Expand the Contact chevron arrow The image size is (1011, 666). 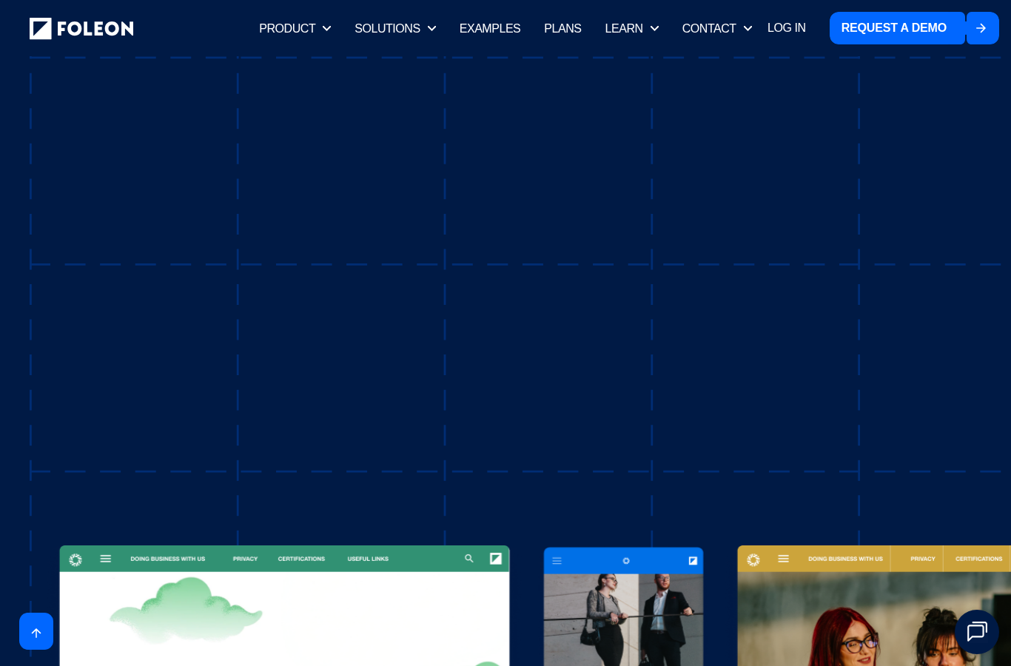coord(748,28)
